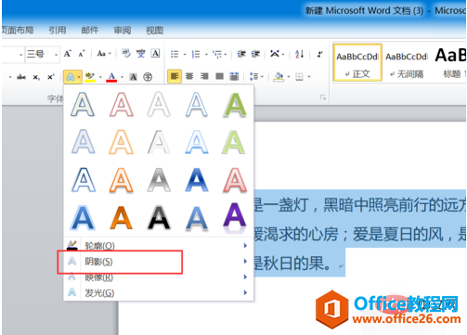This screenshot has height=335, width=467.
Task: Open the Change Case (Aa) menu
Action: click(103, 54)
